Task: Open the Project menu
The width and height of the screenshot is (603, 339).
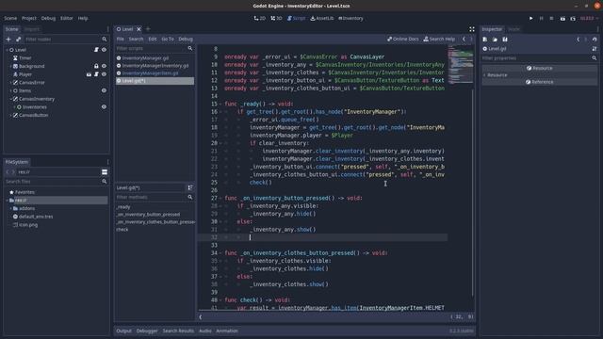Action: [29, 18]
